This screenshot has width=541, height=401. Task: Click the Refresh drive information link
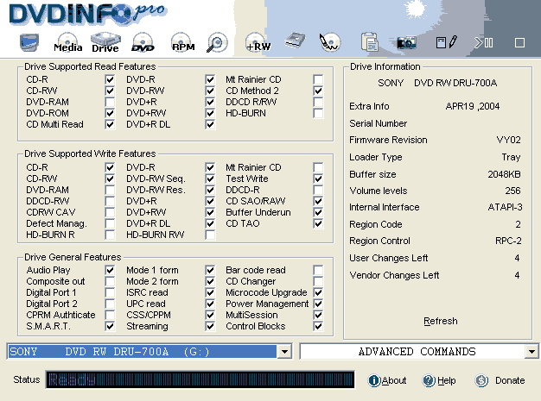click(x=441, y=321)
